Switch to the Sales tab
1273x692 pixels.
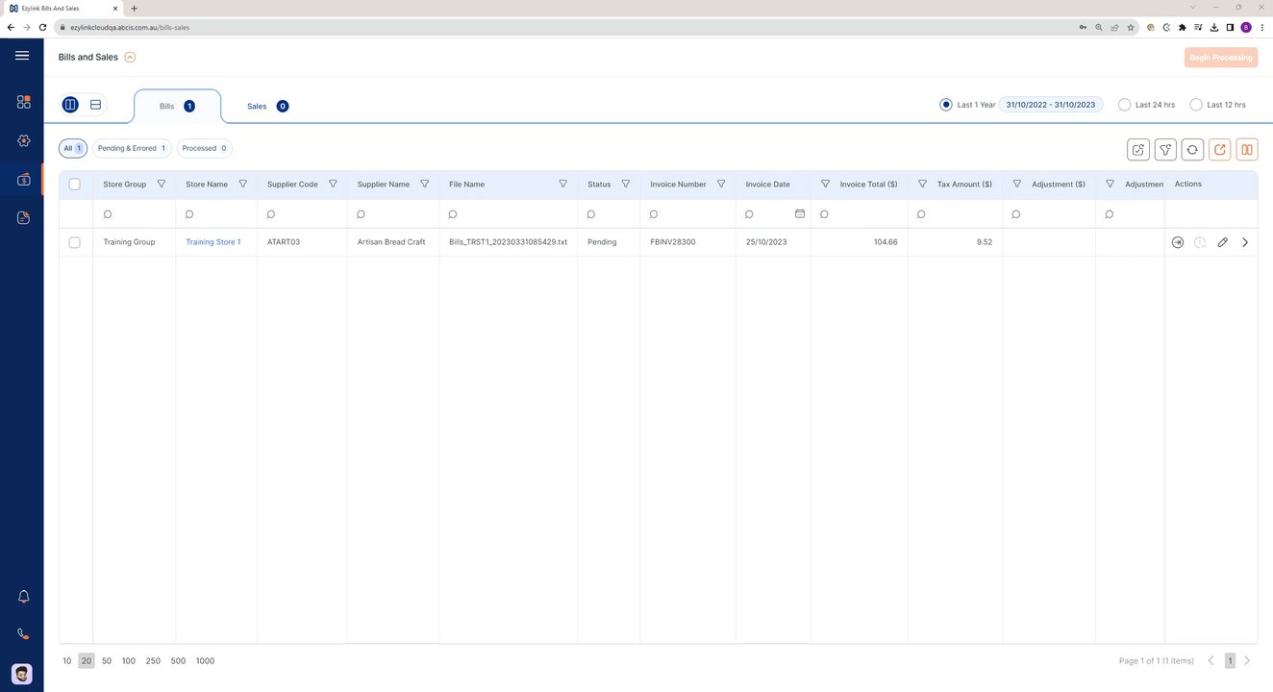point(267,106)
